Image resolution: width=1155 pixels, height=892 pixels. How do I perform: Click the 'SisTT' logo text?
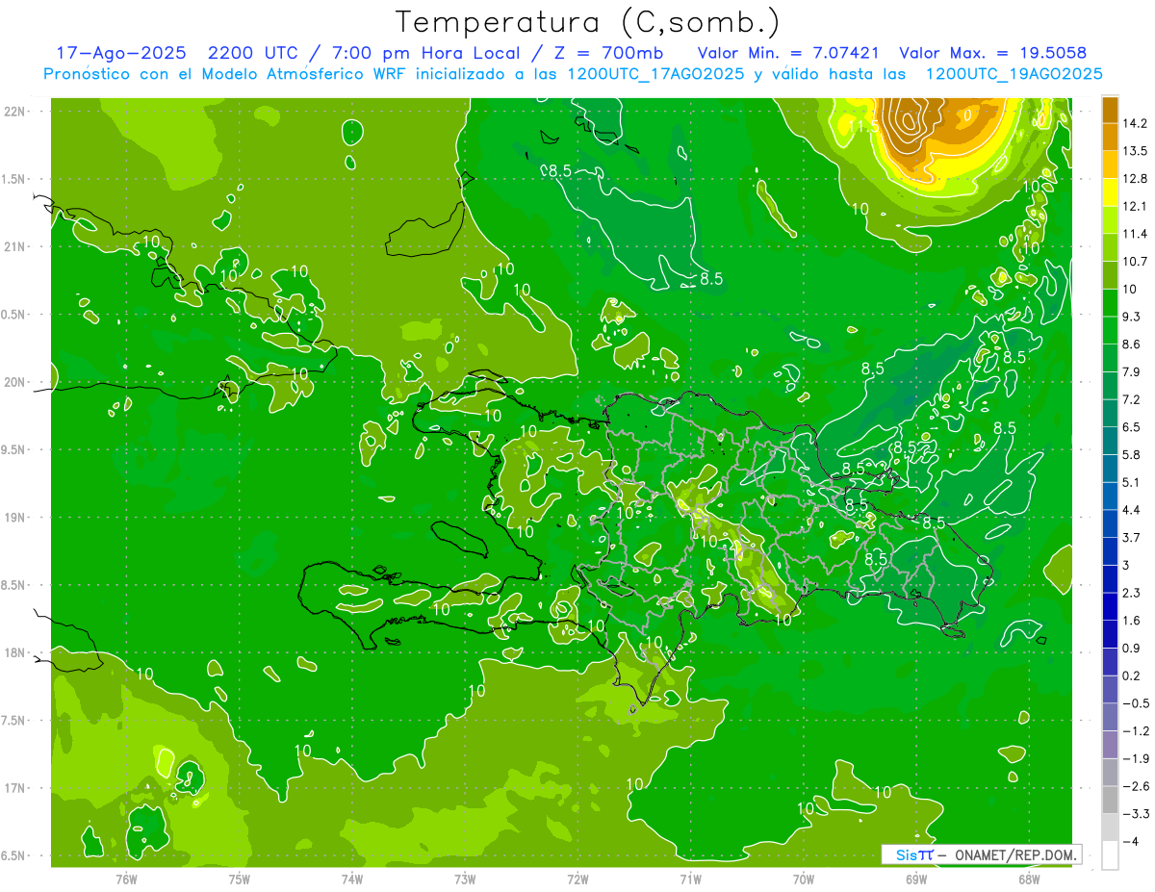(x=914, y=854)
